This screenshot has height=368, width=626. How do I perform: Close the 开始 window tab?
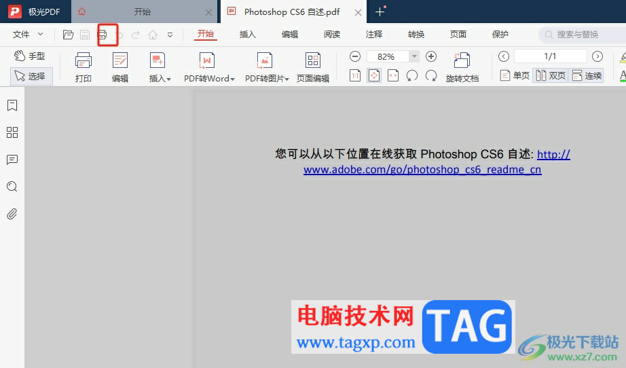209,12
